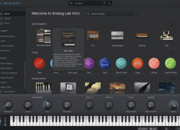Click inside the Search Presets field
Image resolution: width=180 pixels, height=130 pixels.
[x=112, y=14]
